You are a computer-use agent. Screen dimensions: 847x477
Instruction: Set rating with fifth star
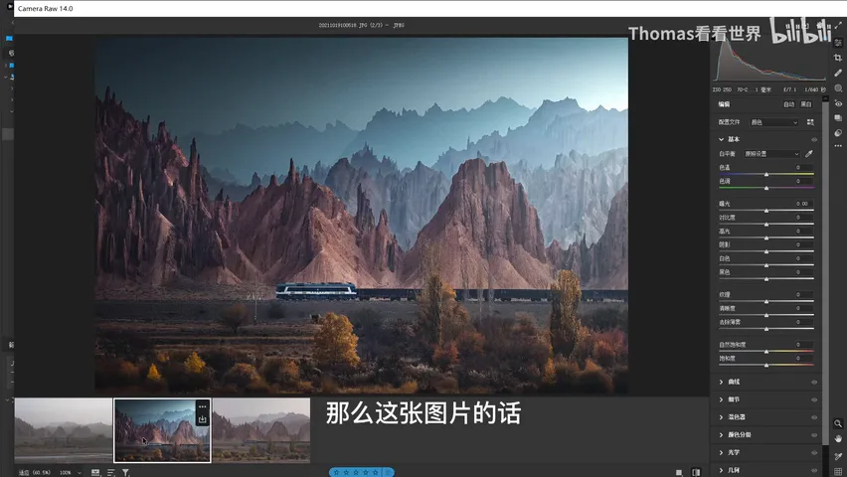click(376, 473)
